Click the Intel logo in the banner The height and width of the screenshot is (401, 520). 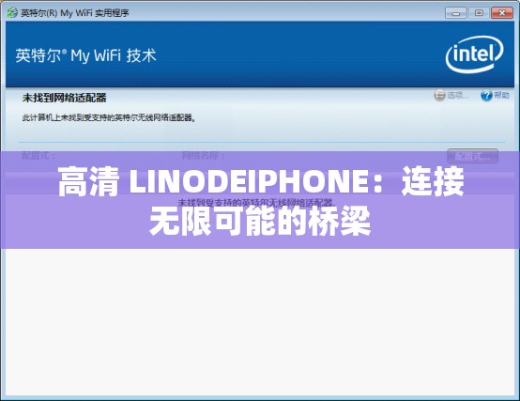coord(474,54)
